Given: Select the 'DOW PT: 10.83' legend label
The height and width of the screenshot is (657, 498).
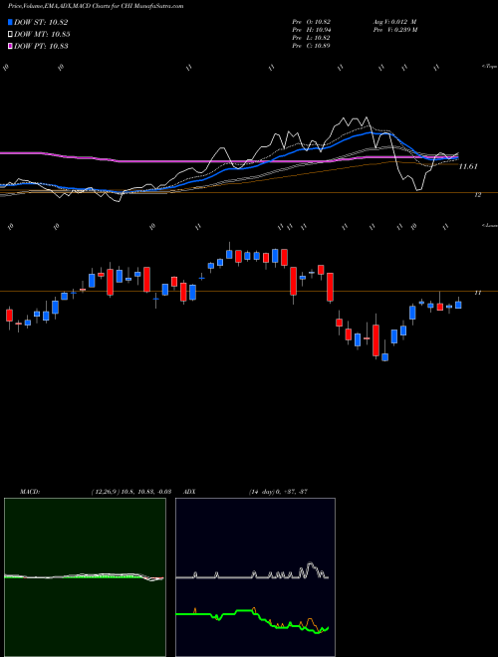Looking at the screenshot, I should click(42, 46).
